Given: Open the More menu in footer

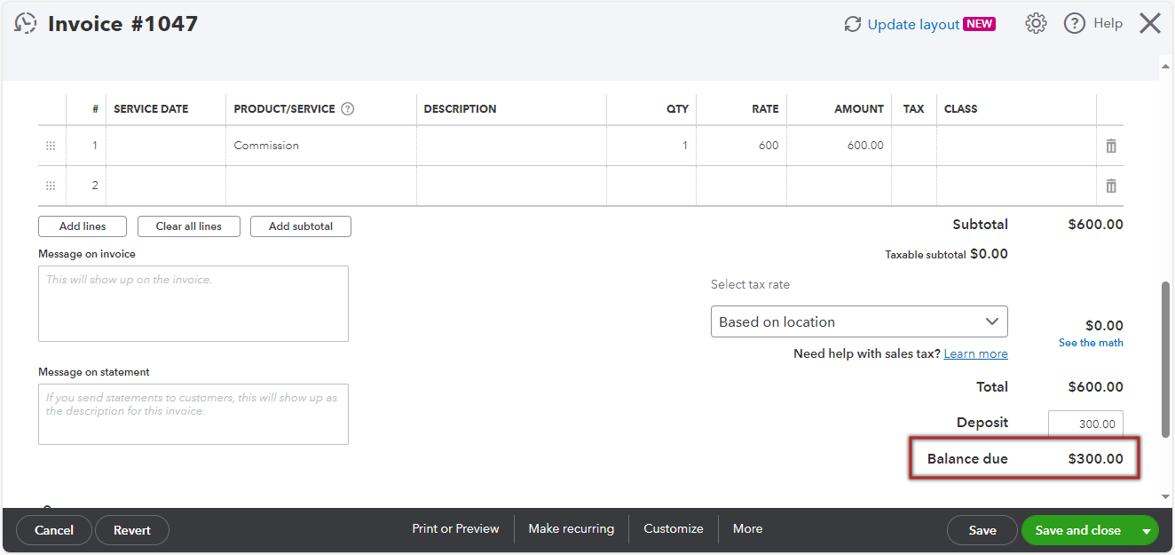Looking at the screenshot, I should coord(747,528).
